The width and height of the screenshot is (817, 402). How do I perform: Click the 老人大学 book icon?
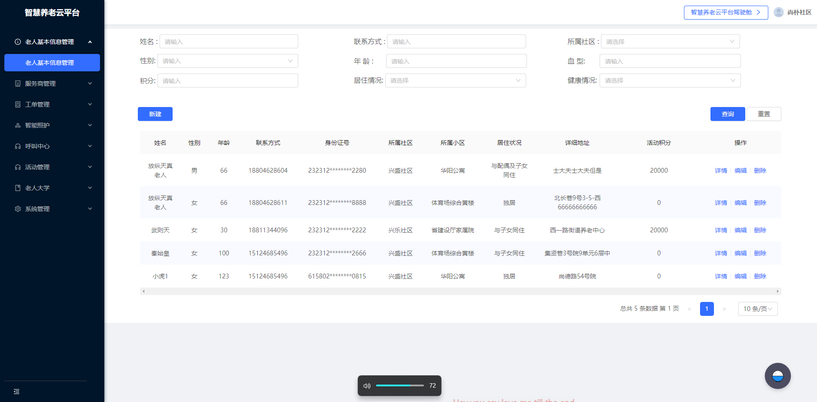coord(18,188)
